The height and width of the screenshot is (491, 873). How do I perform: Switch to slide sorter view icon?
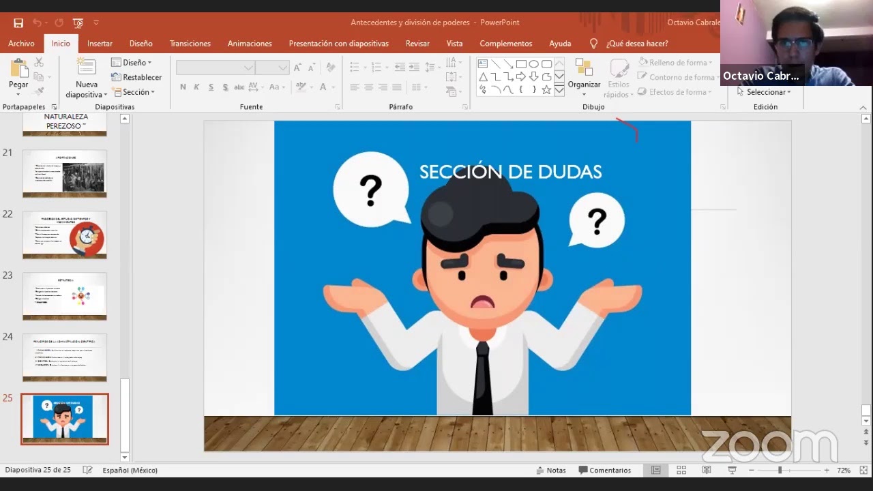[x=681, y=471]
